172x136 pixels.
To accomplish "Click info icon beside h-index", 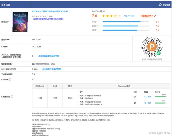I will pyautogui.click(x=10, y=79).
